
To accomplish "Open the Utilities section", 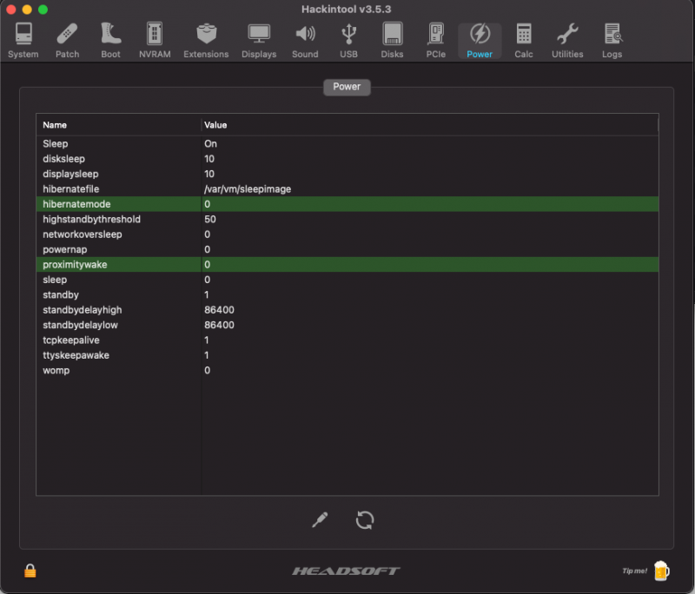I will tap(567, 41).
